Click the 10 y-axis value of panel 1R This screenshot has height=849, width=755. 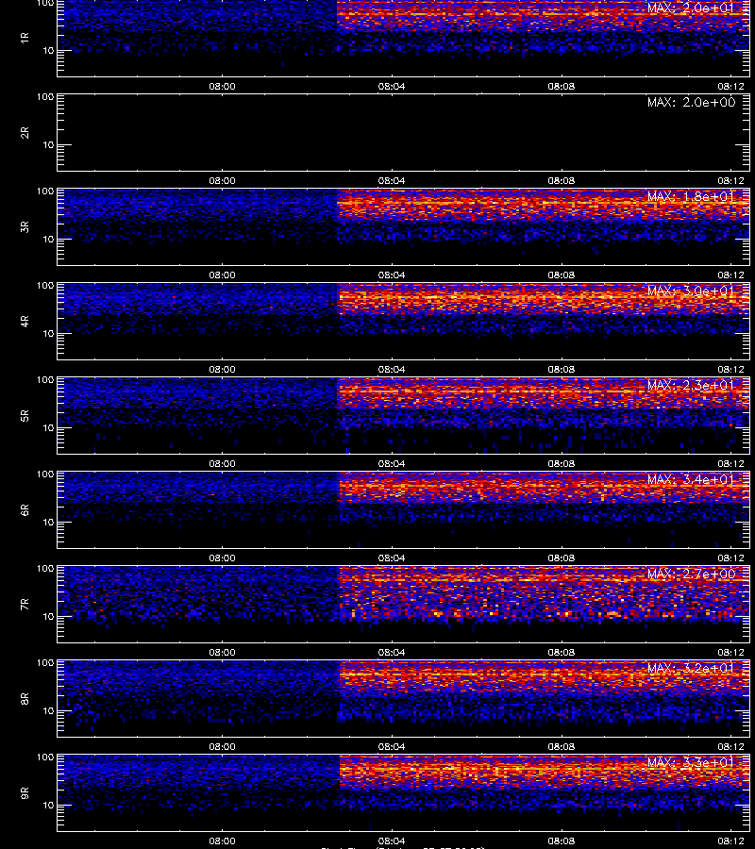[x=48, y=50]
